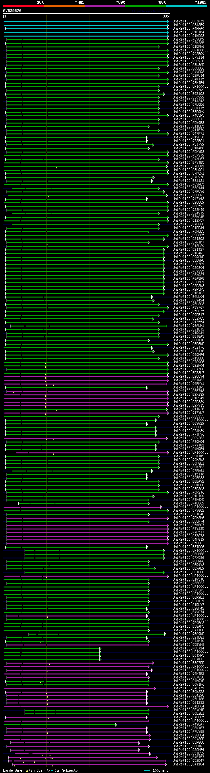Click the green ~80% identity legend segment

(145, 6)
